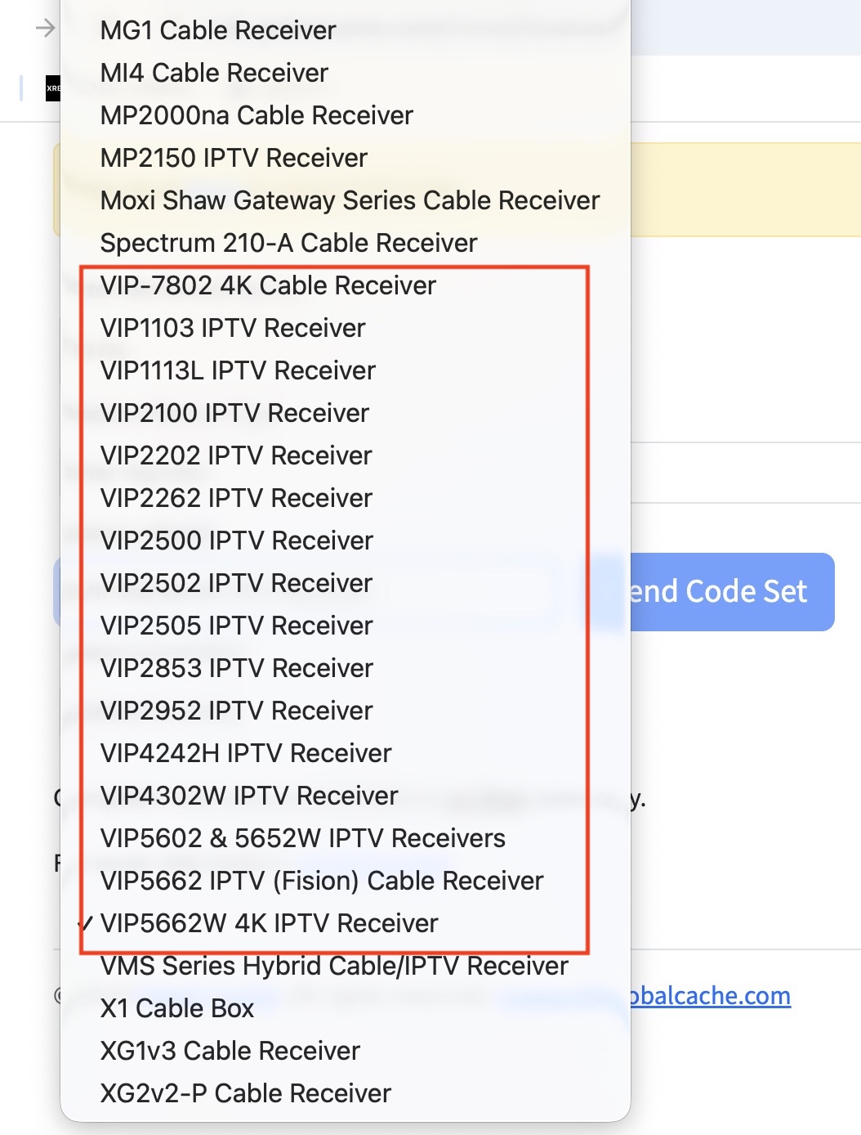
Task: Pick VIP4242H IPTV Receiver
Action: (x=246, y=753)
